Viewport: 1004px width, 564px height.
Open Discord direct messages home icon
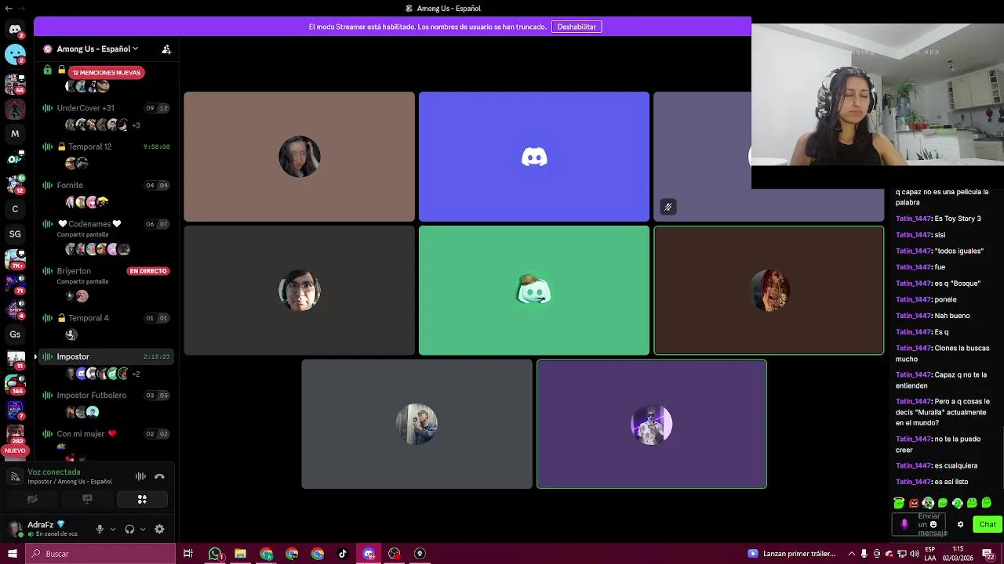tap(15, 29)
